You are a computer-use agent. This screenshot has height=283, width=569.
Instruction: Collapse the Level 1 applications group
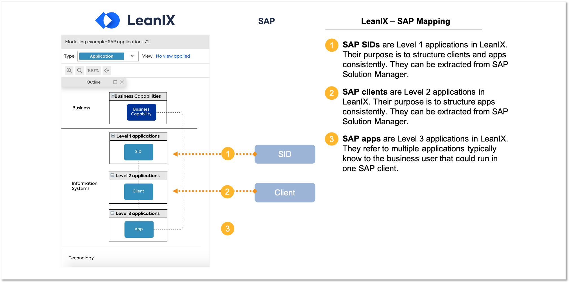pyautogui.click(x=113, y=136)
